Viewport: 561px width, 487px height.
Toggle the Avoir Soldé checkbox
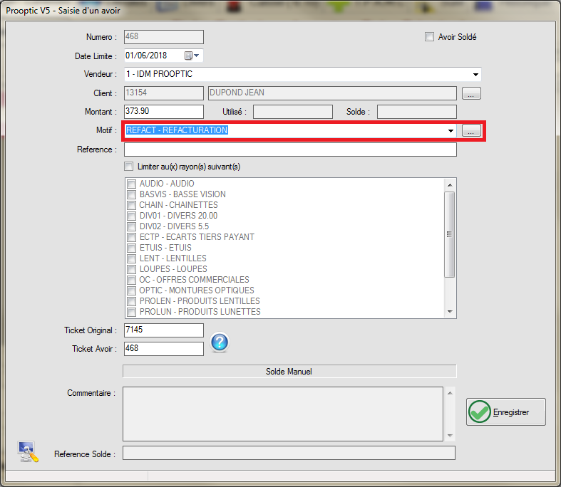[x=429, y=37]
